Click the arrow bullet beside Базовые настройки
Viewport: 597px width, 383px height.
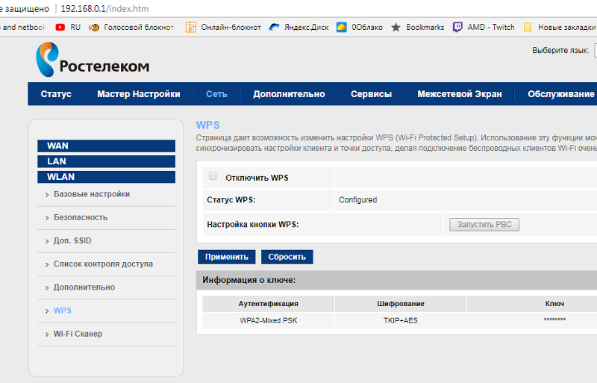tap(47, 195)
